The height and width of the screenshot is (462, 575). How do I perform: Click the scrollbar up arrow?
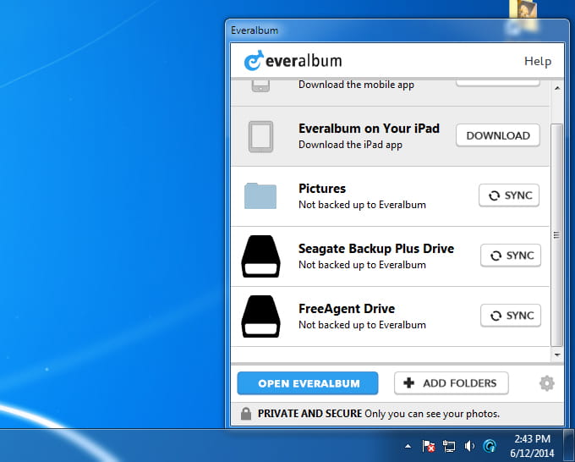(x=557, y=88)
